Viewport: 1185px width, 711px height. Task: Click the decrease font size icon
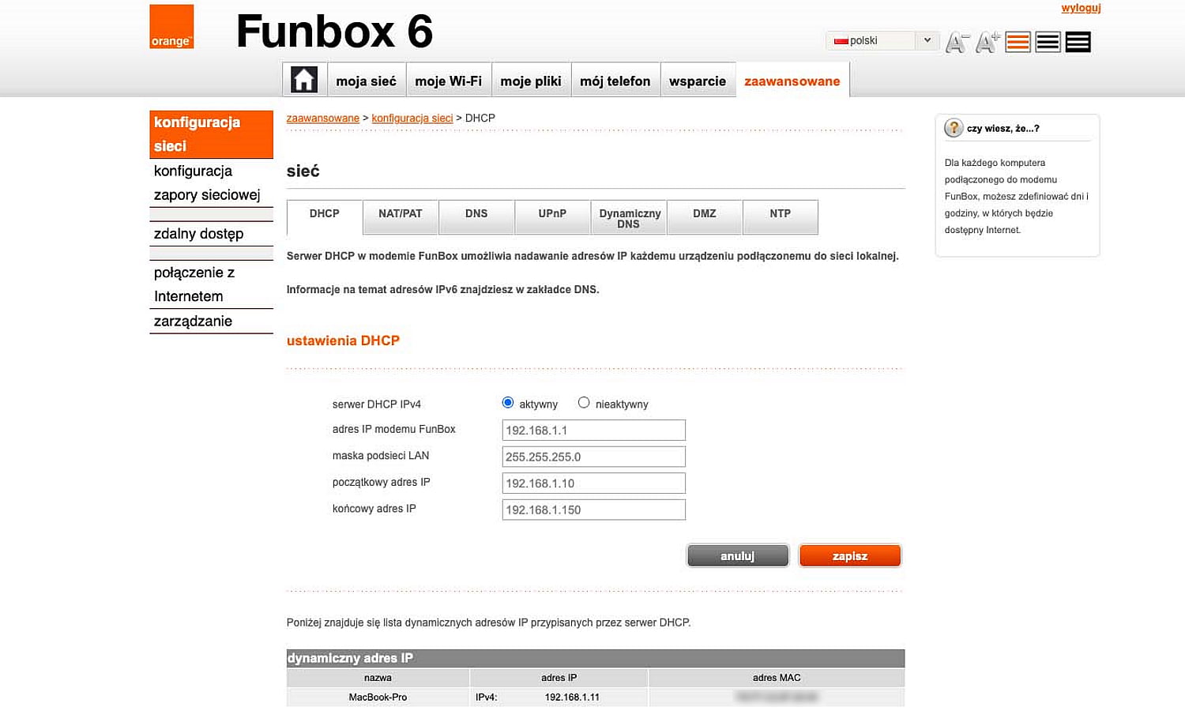click(x=956, y=42)
